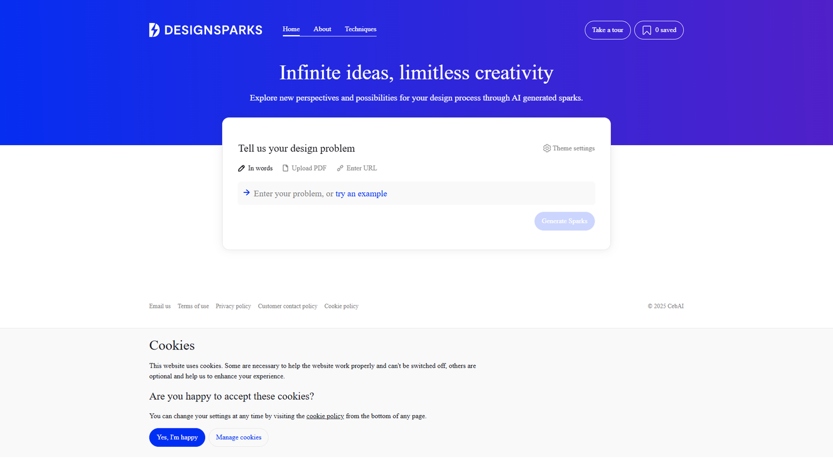
Task: Click the bookmark icon in 0 saved
Action: [x=647, y=30]
